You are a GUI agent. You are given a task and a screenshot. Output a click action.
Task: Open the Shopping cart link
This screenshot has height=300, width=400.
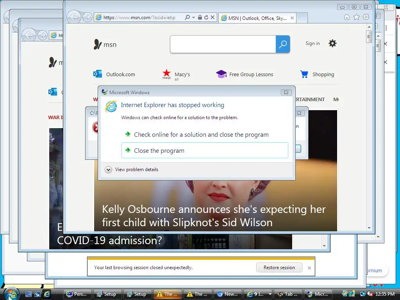pyautogui.click(x=317, y=74)
